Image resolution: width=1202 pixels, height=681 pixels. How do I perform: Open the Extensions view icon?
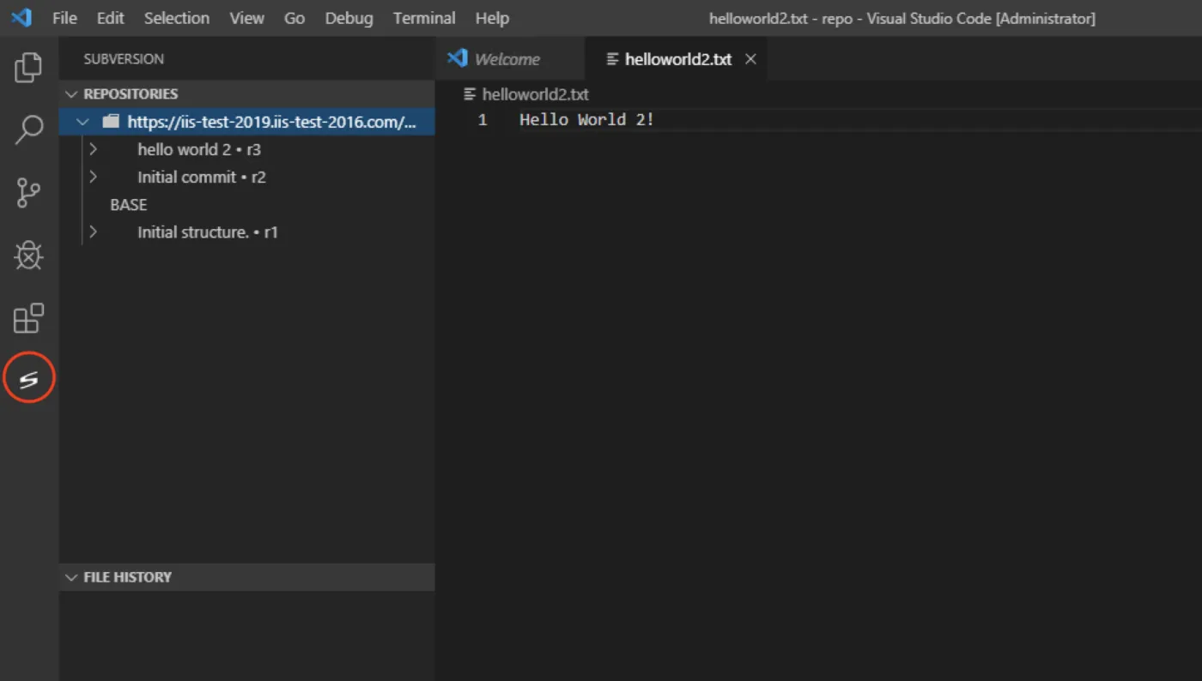tap(28, 318)
